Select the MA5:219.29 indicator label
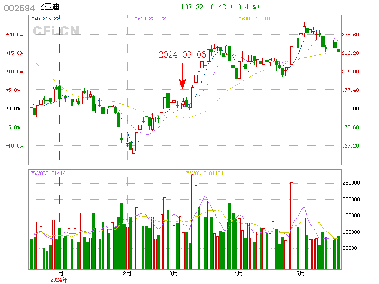 45,18
